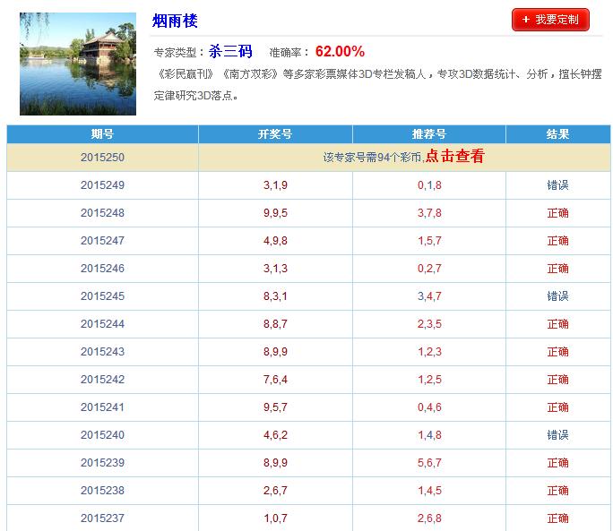Click the 错误 result for issue 2015249

click(557, 185)
